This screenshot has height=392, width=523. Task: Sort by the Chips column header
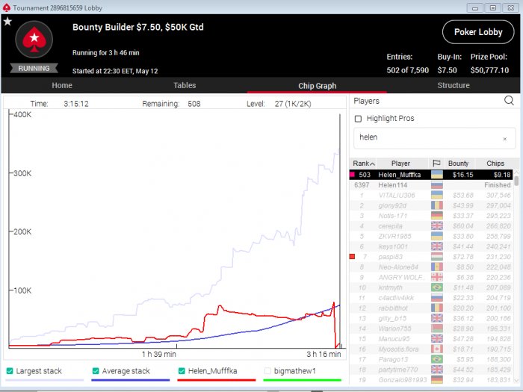(495, 164)
